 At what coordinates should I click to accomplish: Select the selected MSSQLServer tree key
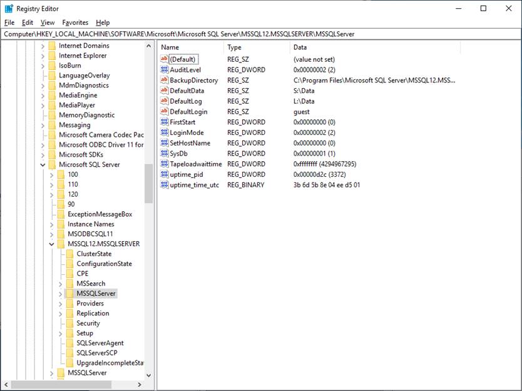96,294
